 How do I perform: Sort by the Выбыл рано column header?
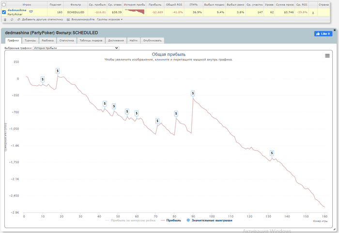click(235, 4)
